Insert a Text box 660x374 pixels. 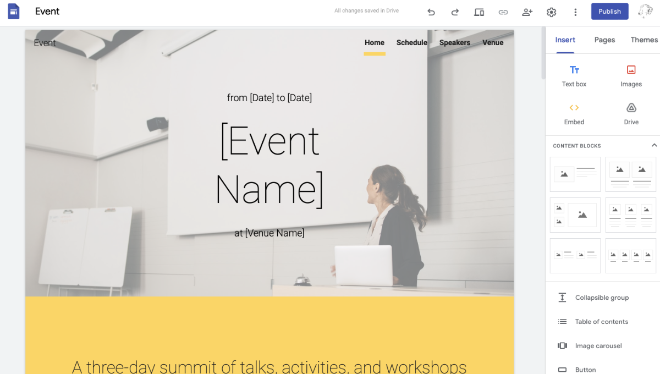[574, 75]
